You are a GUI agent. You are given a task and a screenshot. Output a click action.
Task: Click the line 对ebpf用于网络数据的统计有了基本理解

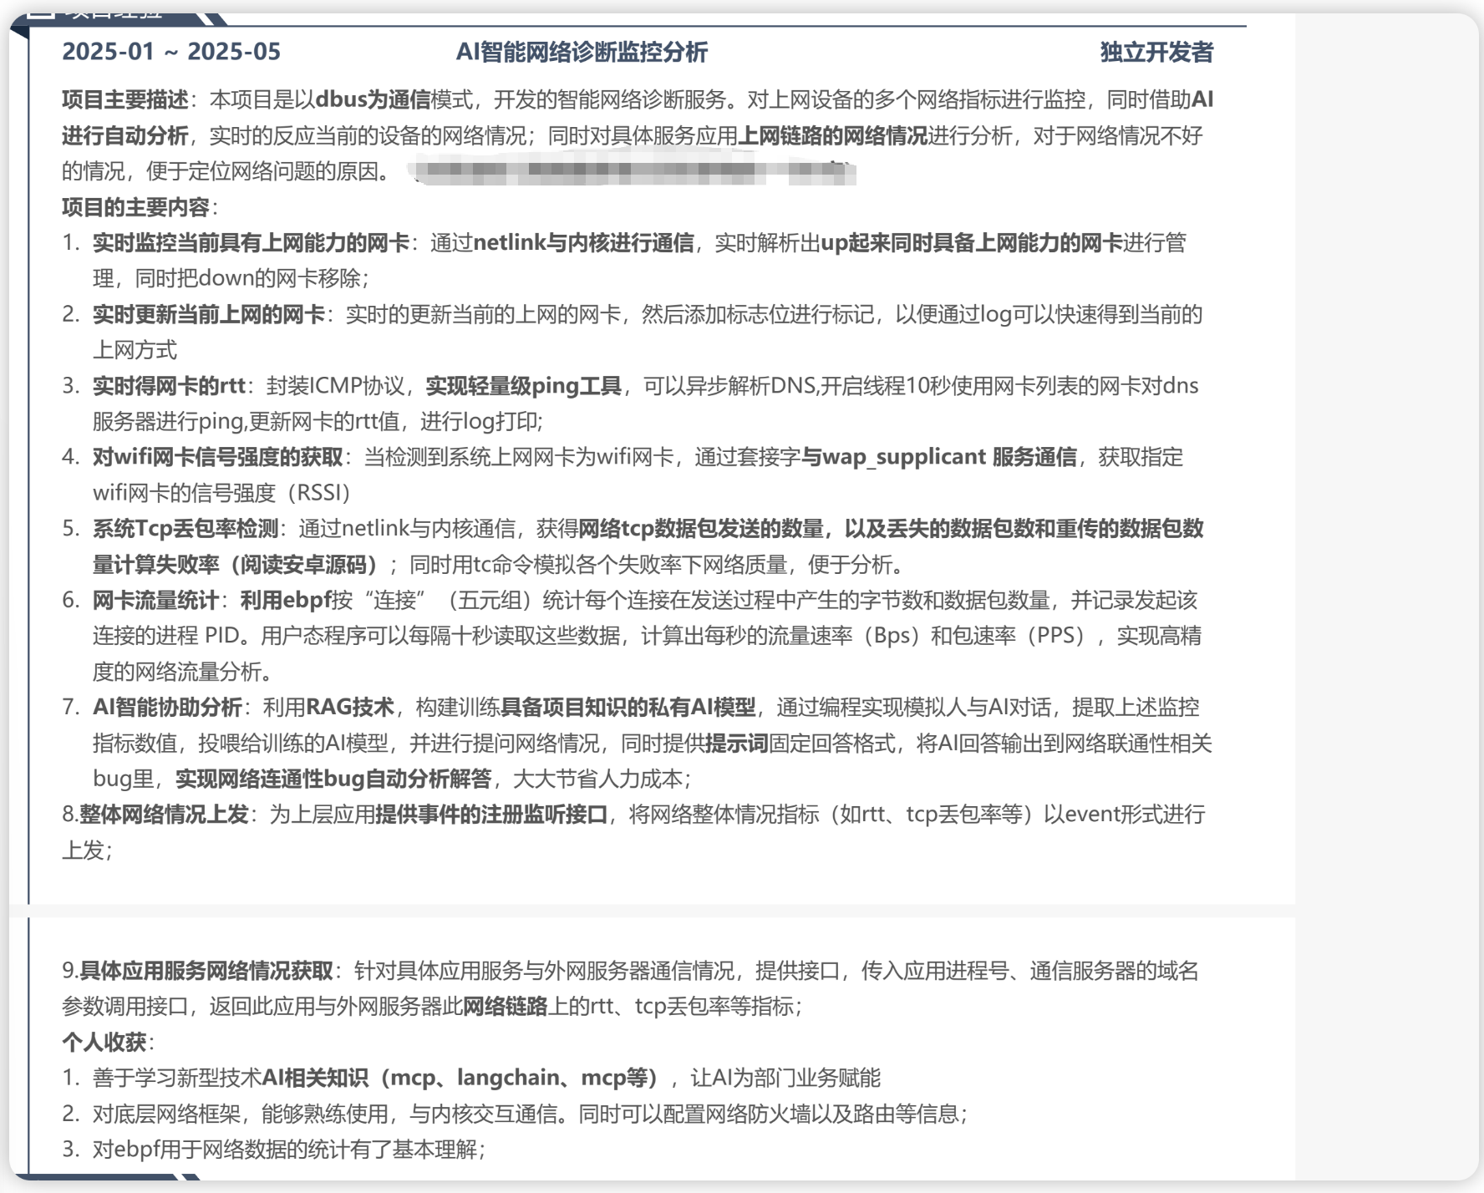point(288,1150)
